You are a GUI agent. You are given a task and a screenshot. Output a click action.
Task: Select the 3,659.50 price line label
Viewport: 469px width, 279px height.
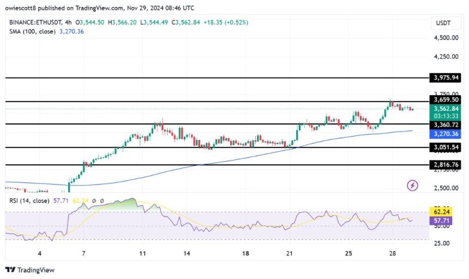(x=446, y=100)
